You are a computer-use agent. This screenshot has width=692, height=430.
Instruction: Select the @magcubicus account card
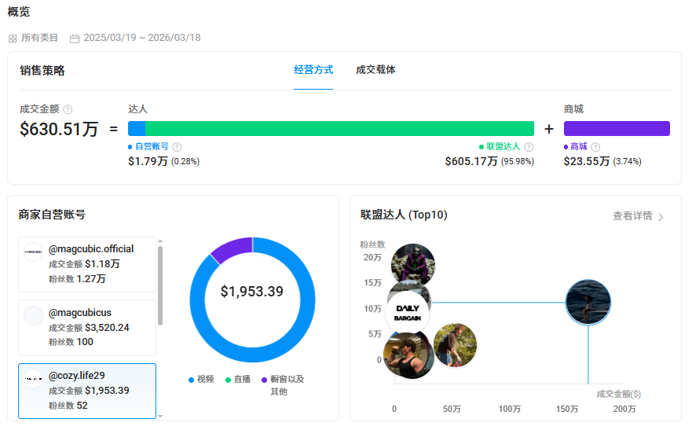(87, 328)
